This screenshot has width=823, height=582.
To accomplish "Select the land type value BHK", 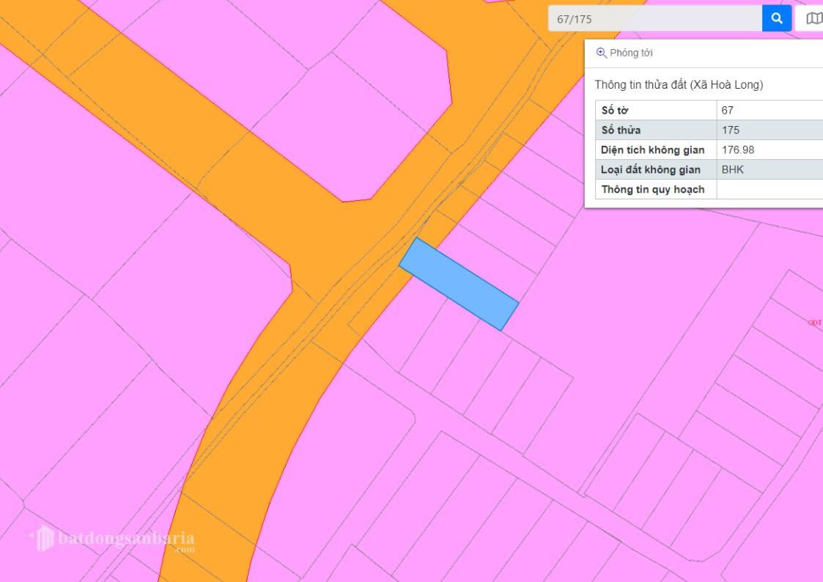I will pos(732,170).
